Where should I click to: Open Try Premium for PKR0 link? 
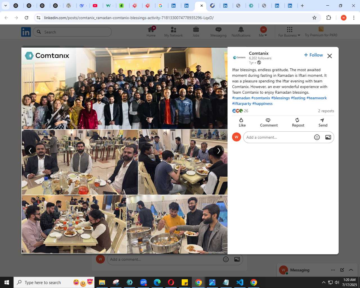[321, 31]
